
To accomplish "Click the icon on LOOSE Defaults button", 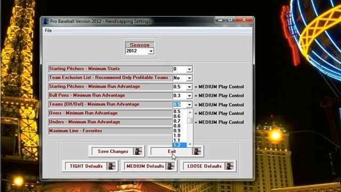I will pos(230,166).
